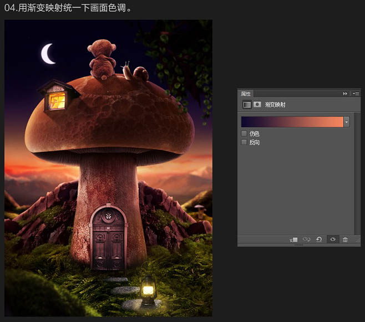365x322 pixels.
Task: Click the 渐变映射 panel title label
Action: (275, 104)
